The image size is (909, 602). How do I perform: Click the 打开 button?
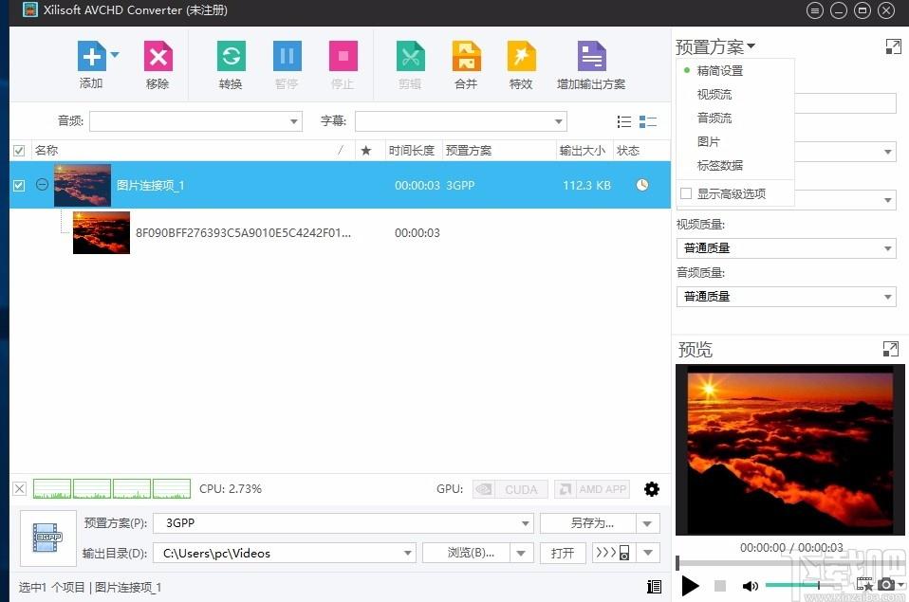[x=563, y=554]
